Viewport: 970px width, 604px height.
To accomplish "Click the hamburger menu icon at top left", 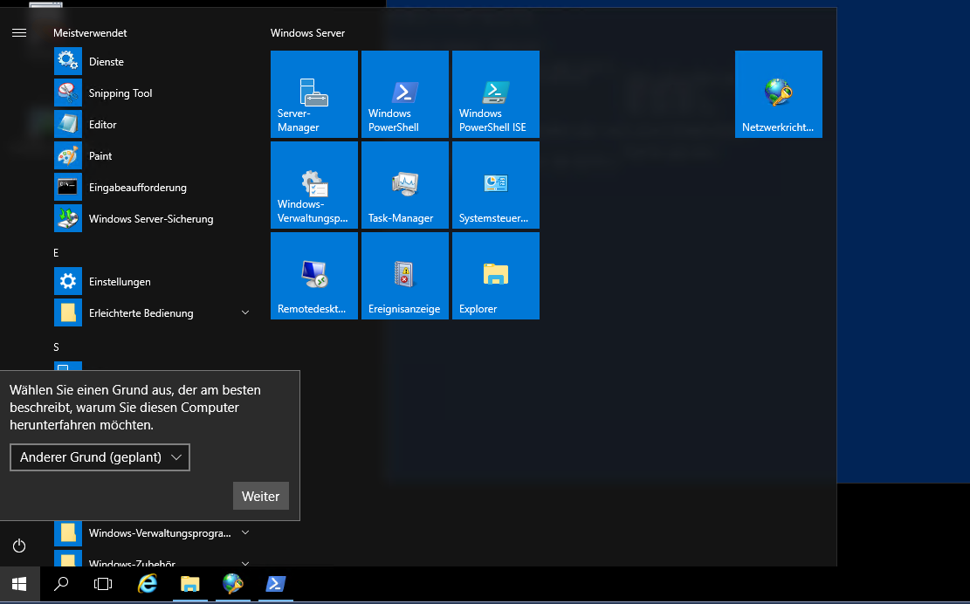I will coord(19,33).
